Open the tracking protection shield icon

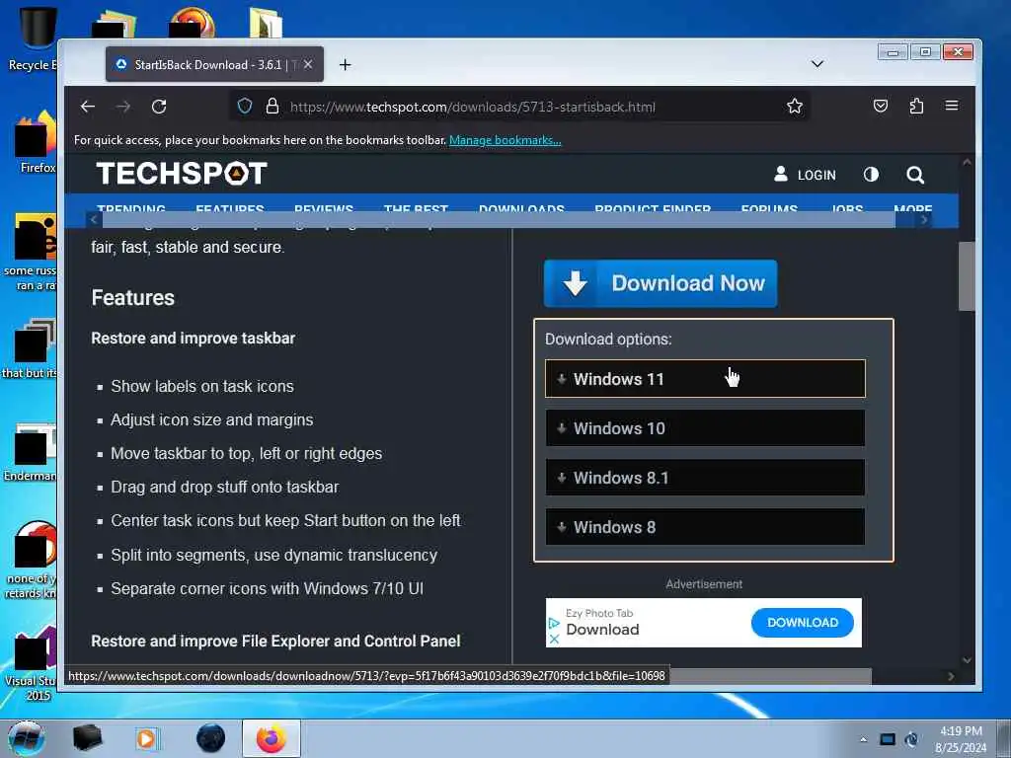click(245, 106)
